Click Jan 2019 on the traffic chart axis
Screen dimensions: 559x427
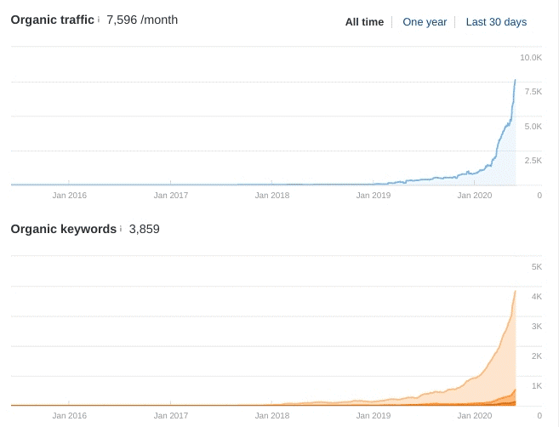pos(374,196)
